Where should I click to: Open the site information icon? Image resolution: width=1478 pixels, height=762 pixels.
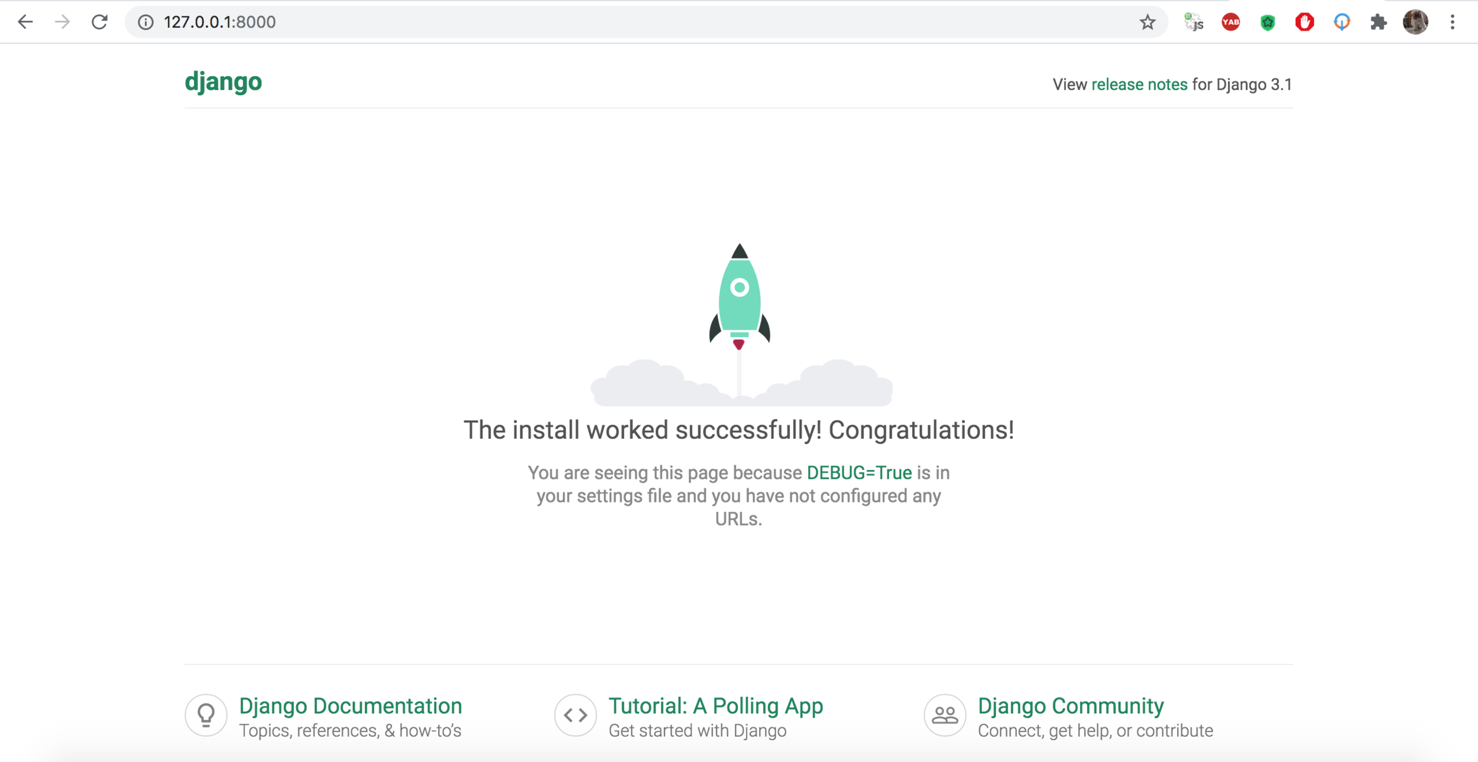point(145,22)
